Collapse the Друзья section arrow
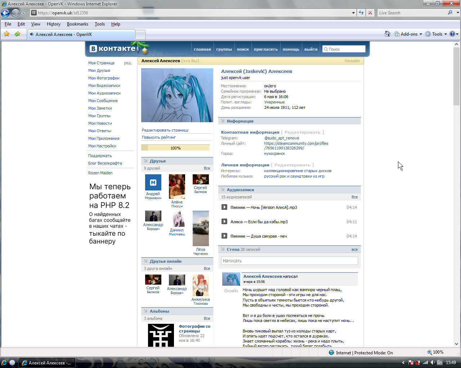461x368 pixels. click(x=146, y=161)
